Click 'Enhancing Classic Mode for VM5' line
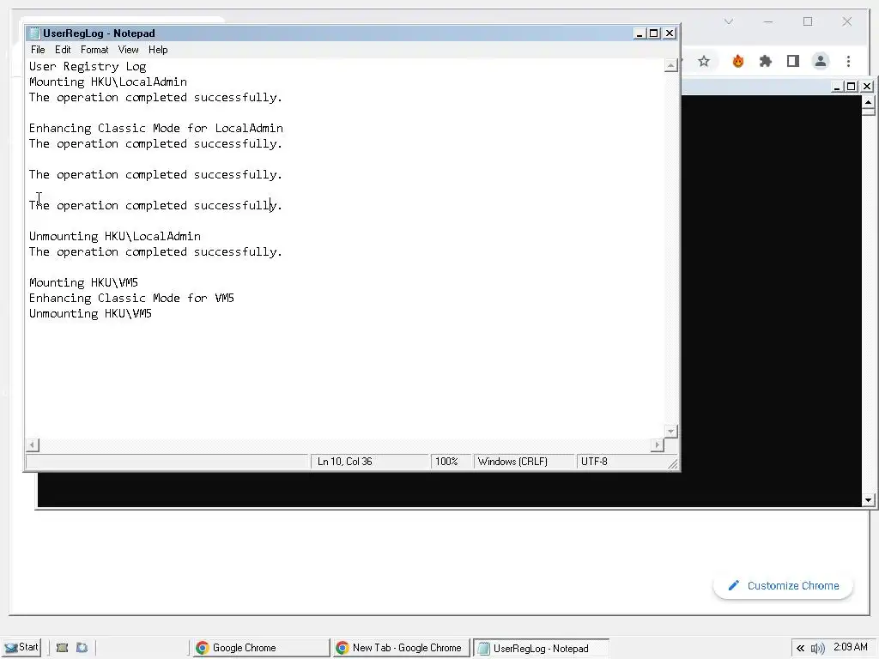This screenshot has height=659, width=879. 131,298
